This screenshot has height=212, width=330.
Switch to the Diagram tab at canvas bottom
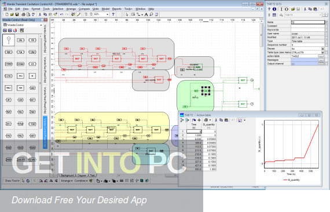pyautogui.click(x=82, y=176)
